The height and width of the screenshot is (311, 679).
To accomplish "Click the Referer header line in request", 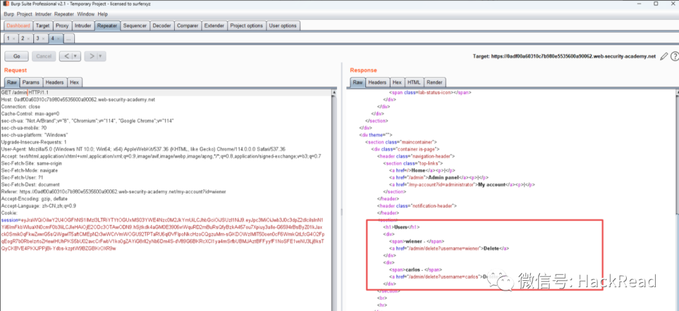I will point(113,191).
